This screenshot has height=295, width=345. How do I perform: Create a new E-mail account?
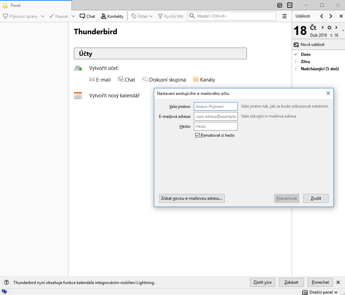[x=100, y=79]
